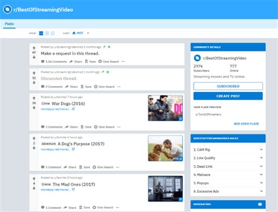
Task: Switch to compact view layout
Action: click(x=53, y=33)
